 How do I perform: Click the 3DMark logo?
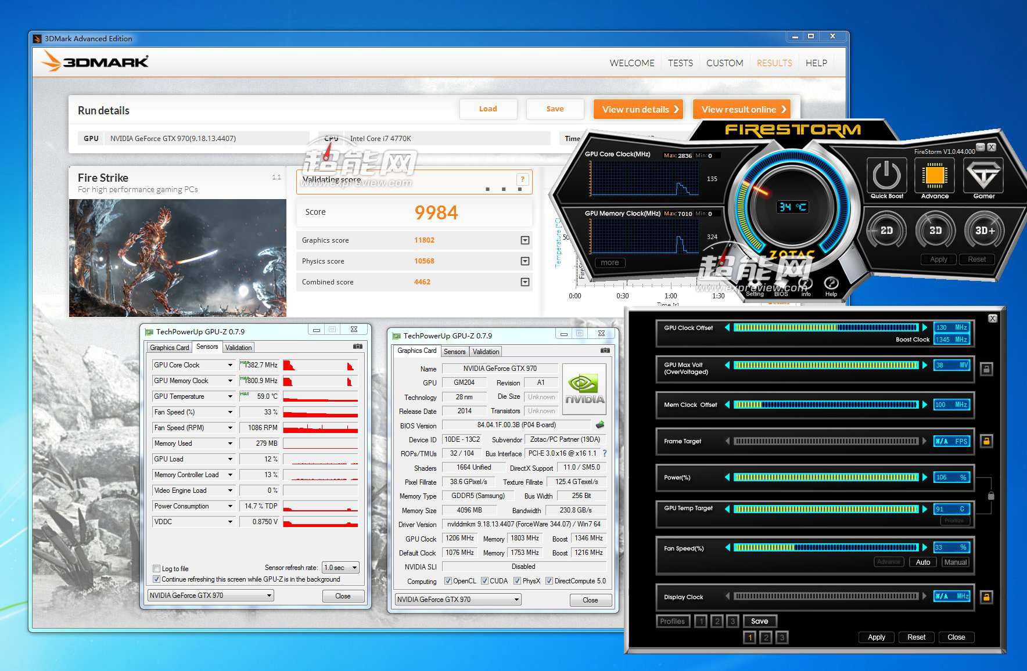(95, 62)
